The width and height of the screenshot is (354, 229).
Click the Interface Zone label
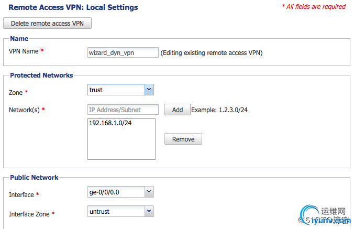pos(29,214)
